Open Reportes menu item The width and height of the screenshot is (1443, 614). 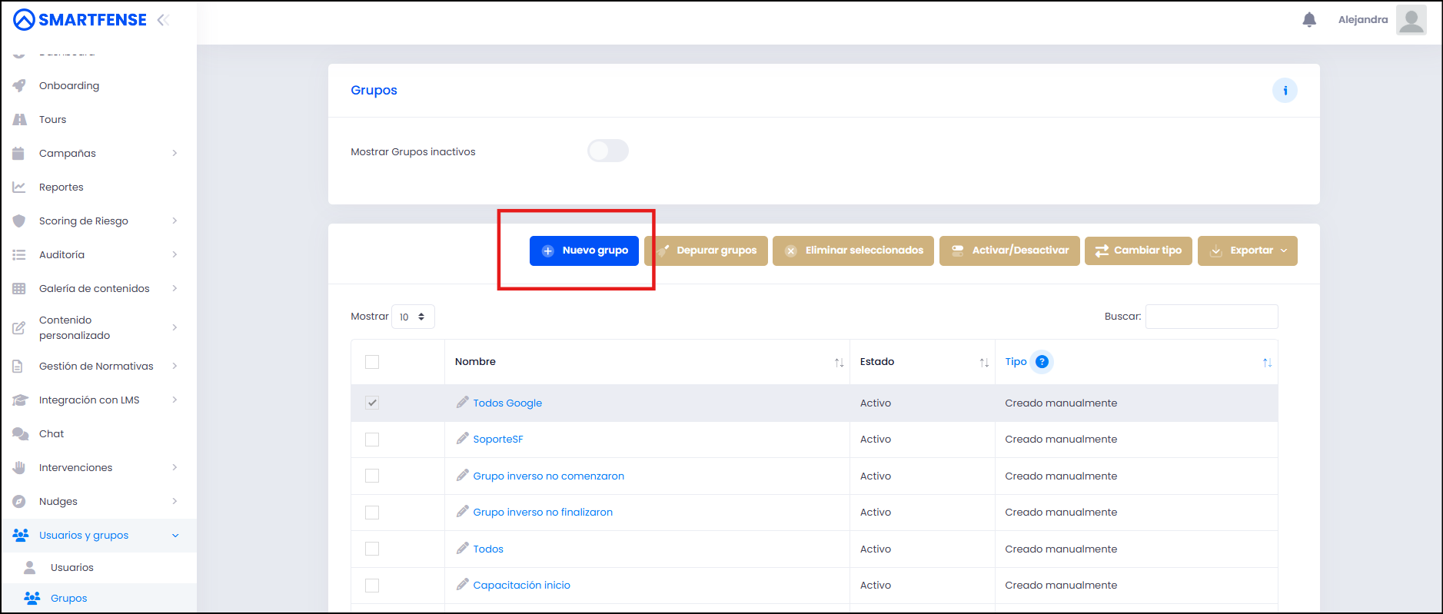tap(61, 187)
